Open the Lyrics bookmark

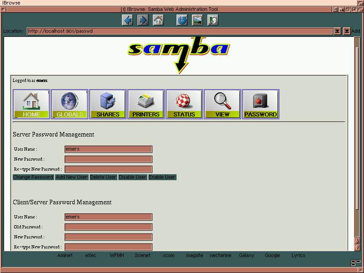[298, 255]
